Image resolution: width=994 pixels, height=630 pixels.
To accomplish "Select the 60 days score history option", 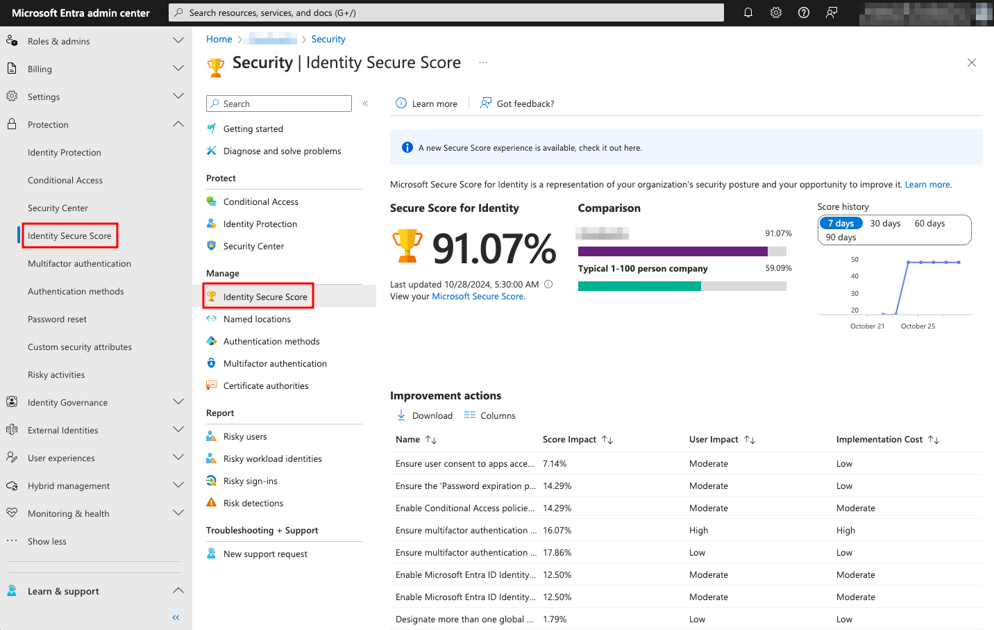I will point(929,223).
